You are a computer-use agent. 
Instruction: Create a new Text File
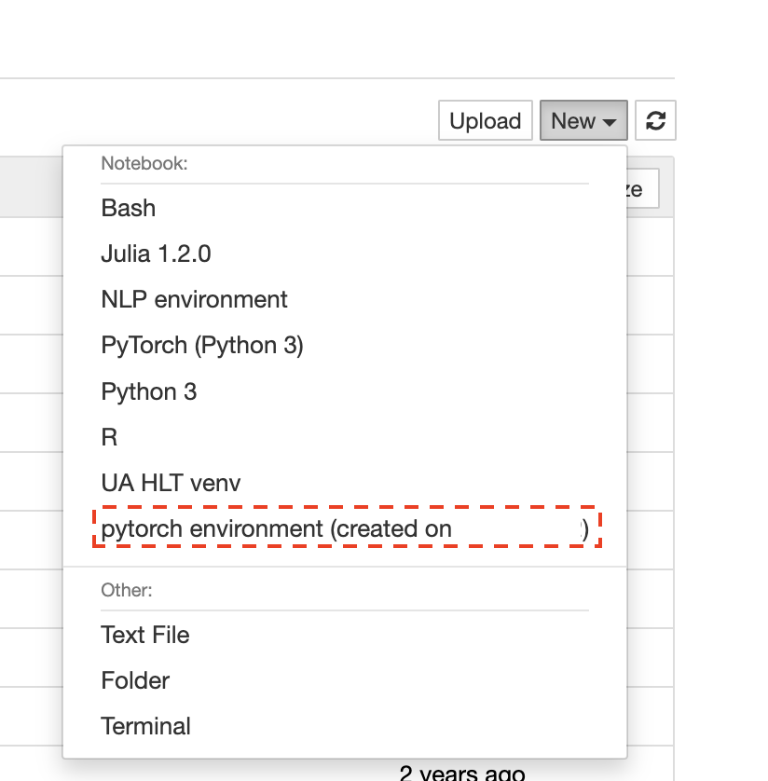(x=145, y=635)
